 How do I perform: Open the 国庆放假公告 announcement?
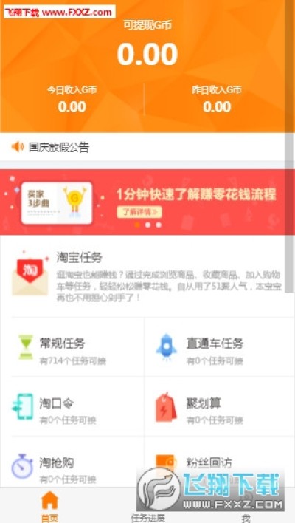pyautogui.click(x=59, y=147)
